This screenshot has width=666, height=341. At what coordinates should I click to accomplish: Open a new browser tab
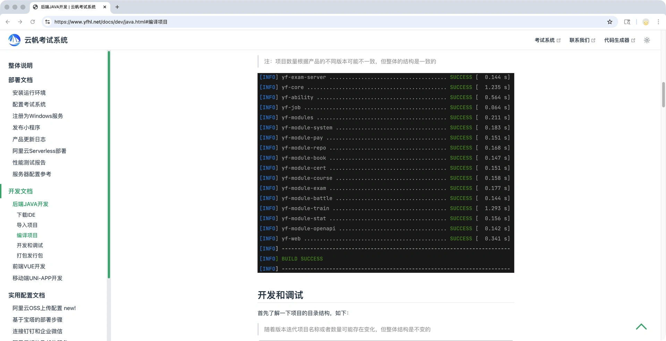coord(117,7)
